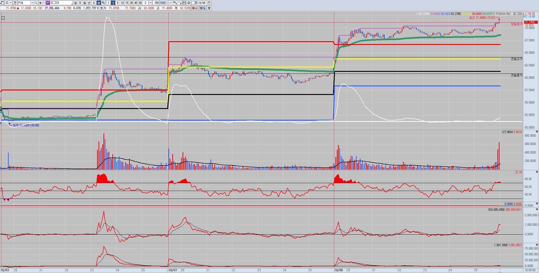Save chart with the floppy disk icon
539x273 pixels.
184,3
